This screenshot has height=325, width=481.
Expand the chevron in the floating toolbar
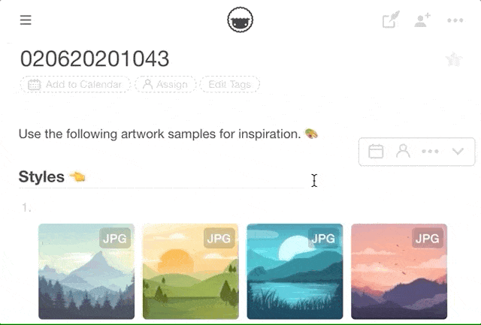coord(458,151)
